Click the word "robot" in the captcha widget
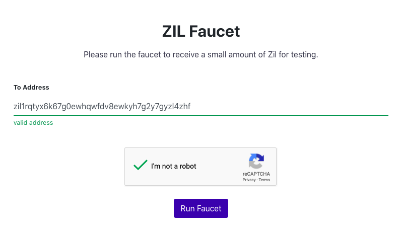This screenshot has height=233, width=401. 188,166
